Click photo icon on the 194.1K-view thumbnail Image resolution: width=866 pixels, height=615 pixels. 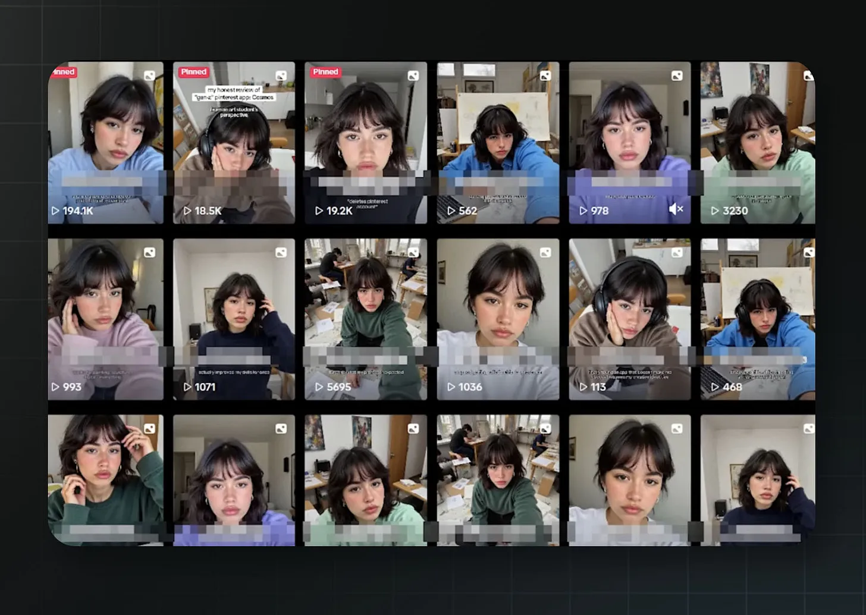149,76
